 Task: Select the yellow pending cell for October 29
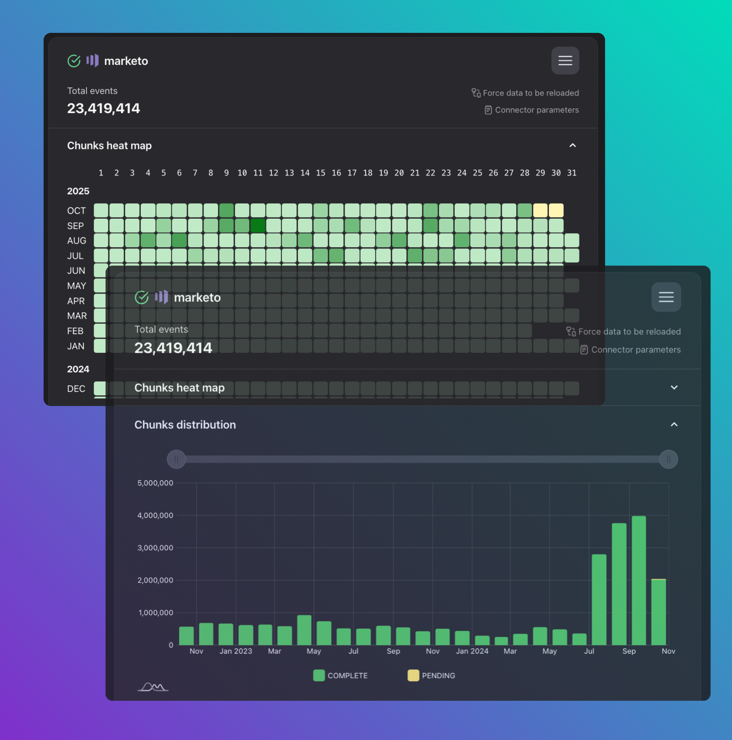[x=540, y=211]
